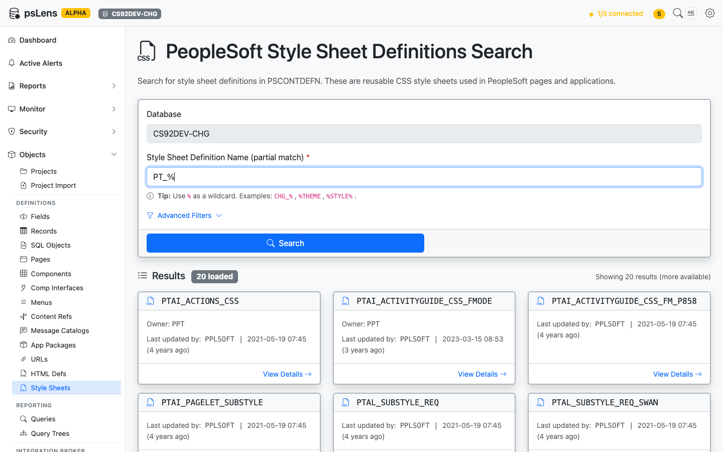View Details for PTAI_ACTIONS_CSS

287,374
